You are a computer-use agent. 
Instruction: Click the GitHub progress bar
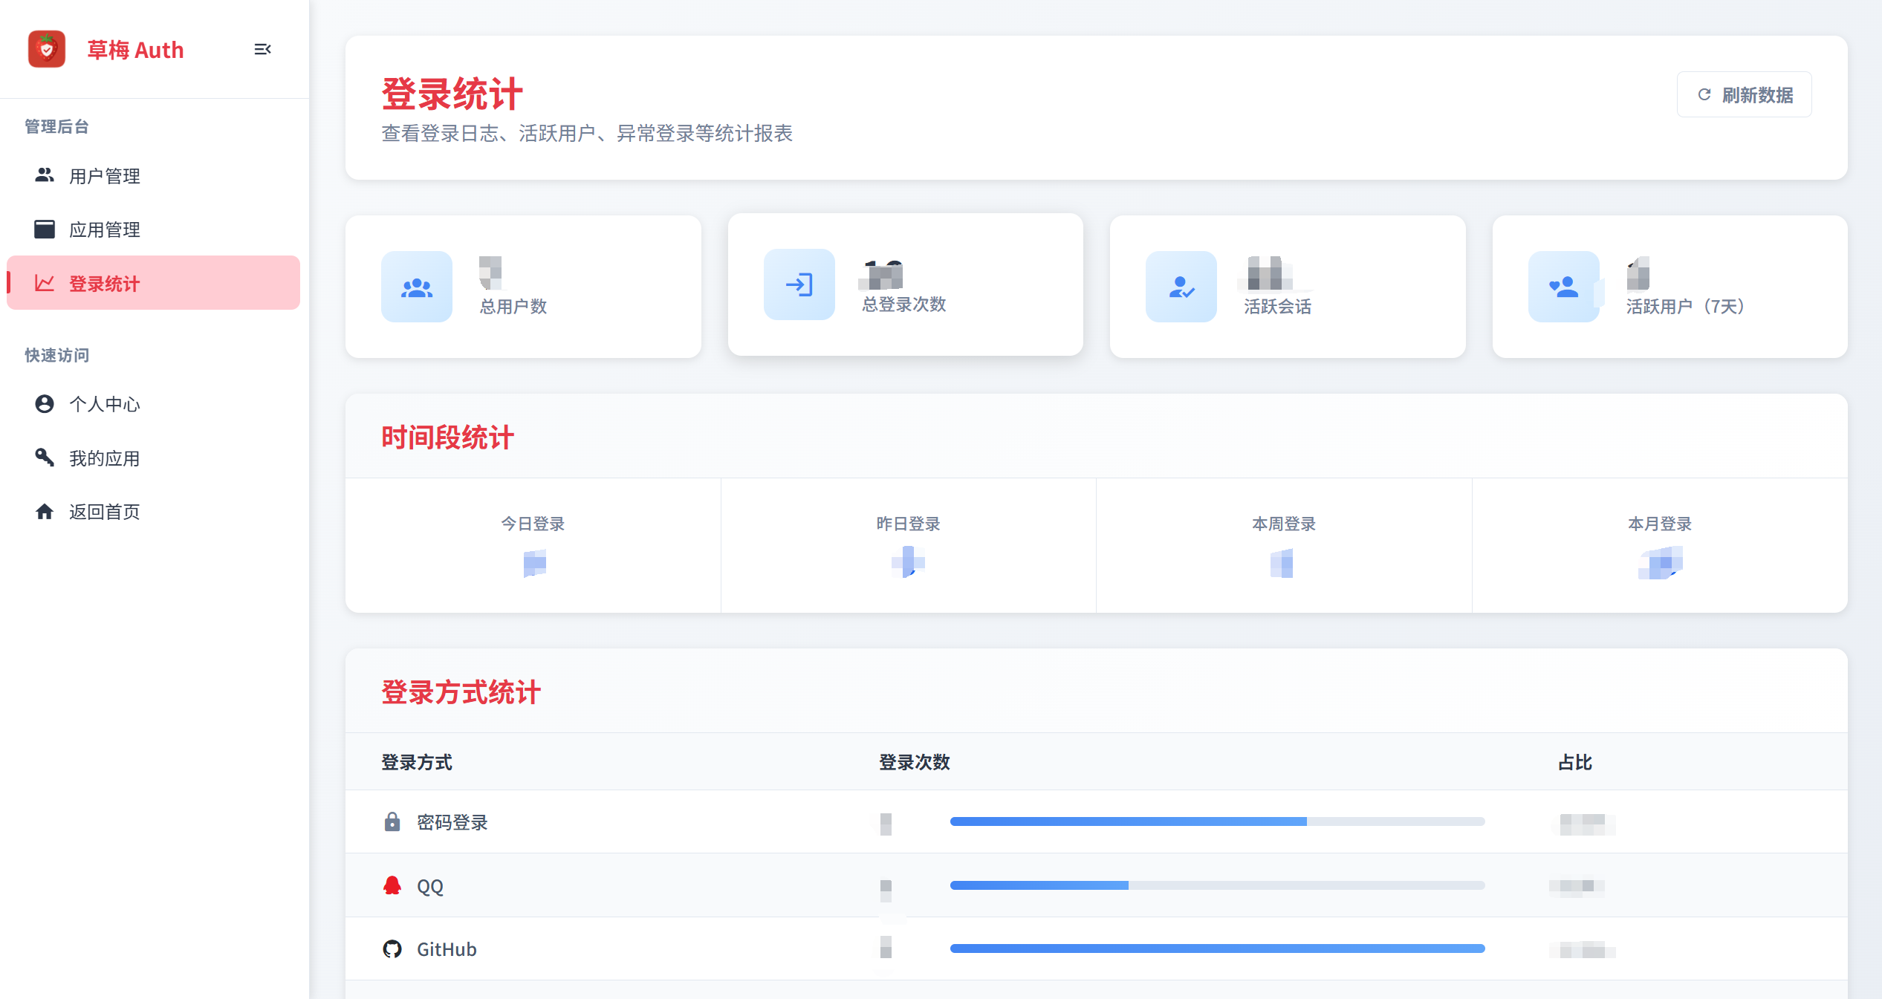[1217, 948]
